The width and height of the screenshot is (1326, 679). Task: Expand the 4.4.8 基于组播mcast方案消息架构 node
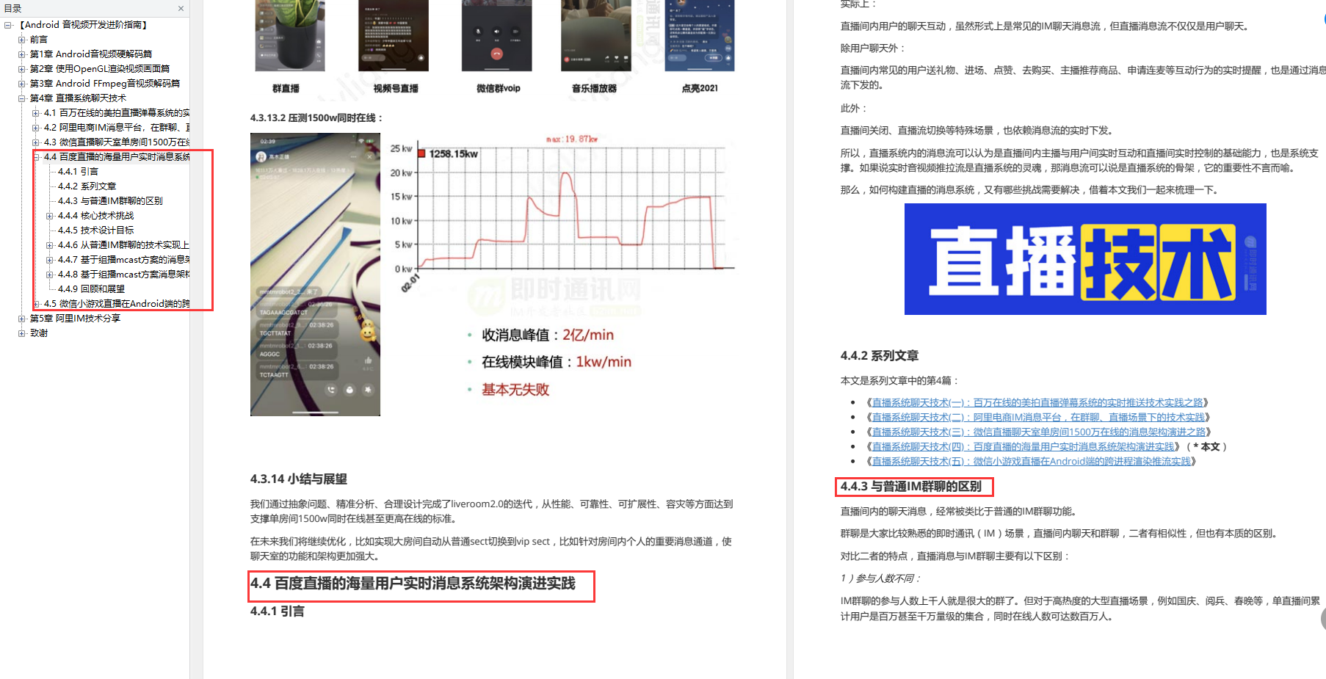click(50, 275)
